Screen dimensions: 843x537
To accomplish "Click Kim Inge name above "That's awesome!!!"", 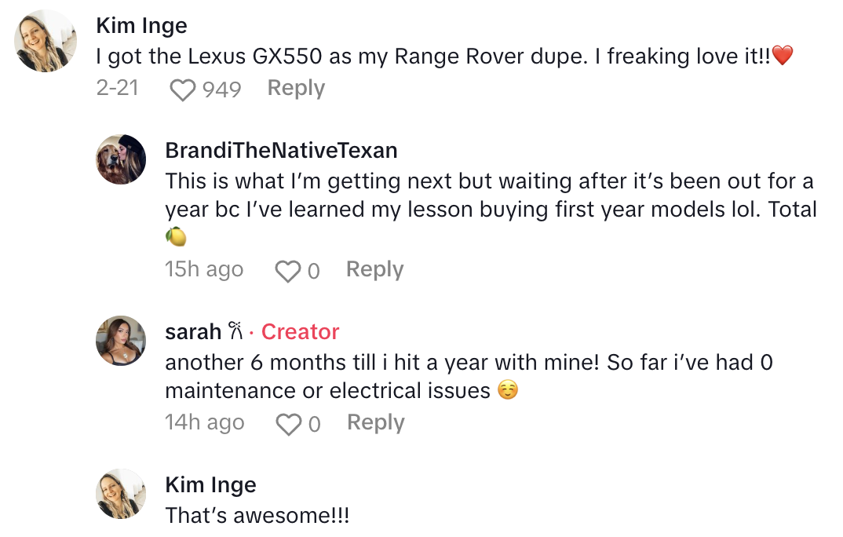I will point(210,485).
